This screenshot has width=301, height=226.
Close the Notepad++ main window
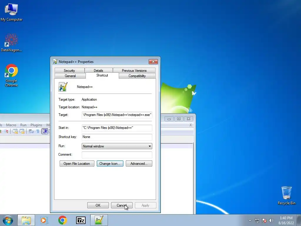coord(188,119)
